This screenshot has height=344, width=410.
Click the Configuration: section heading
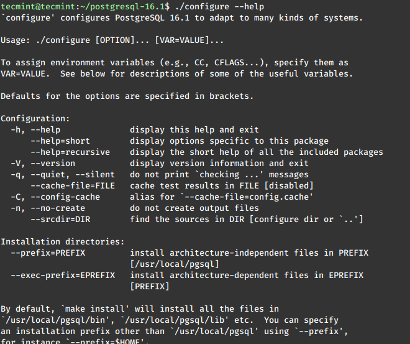pyautogui.click(x=35, y=119)
